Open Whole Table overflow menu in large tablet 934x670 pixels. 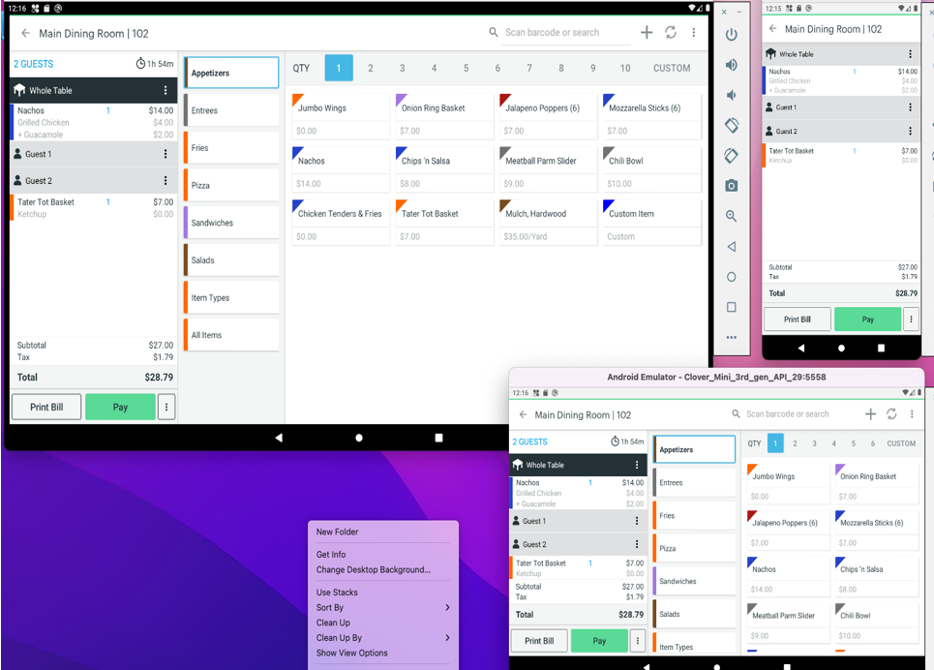click(x=166, y=90)
